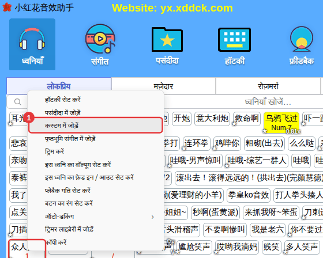Screen dimensions: 323x258
Task: Play the 哇哦-综艺一群人 sound button
Action: point(257,161)
